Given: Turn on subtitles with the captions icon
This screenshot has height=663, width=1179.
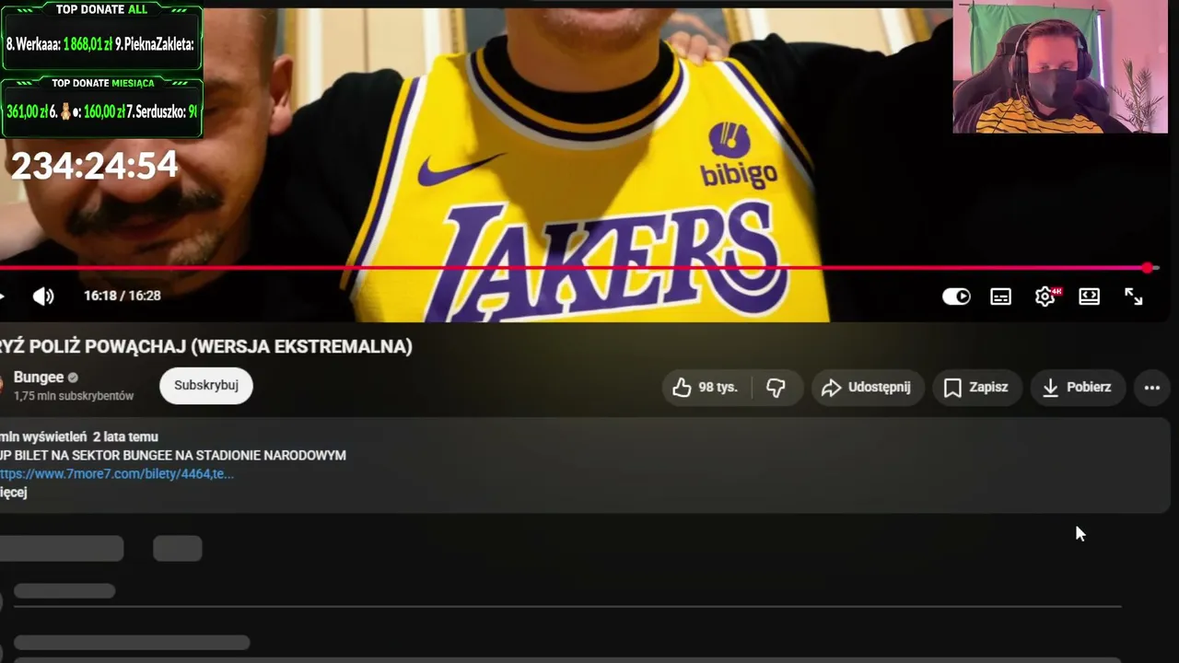Looking at the screenshot, I should coord(1000,297).
